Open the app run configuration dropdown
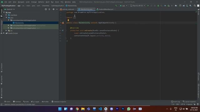The height and width of the screenshot is (112, 200). click(123, 6)
